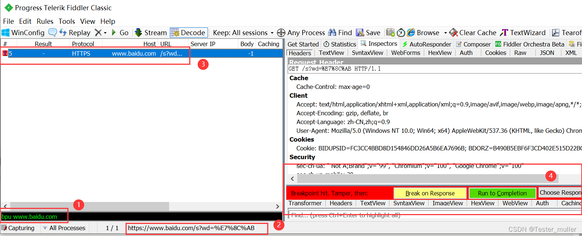582x236 pixels.
Task: Select the request HexView tab
Action: (x=440, y=53)
